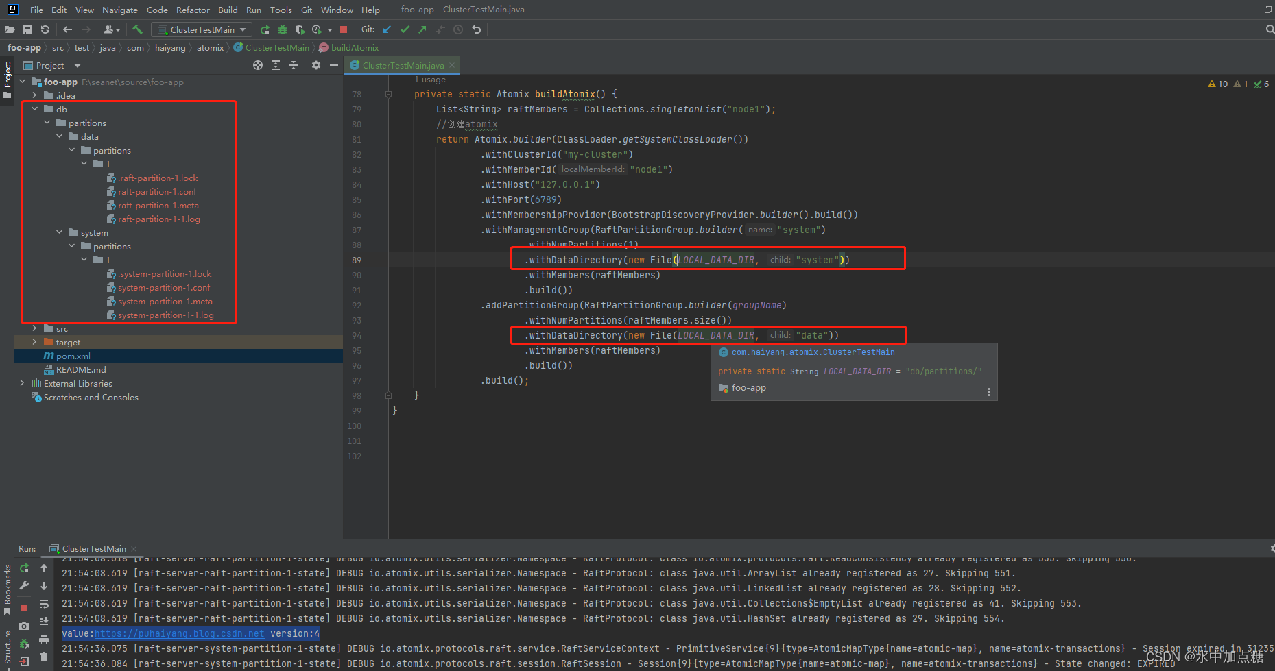Collapse the system folder in the project tree
This screenshot has width=1275, height=671.
click(60, 232)
